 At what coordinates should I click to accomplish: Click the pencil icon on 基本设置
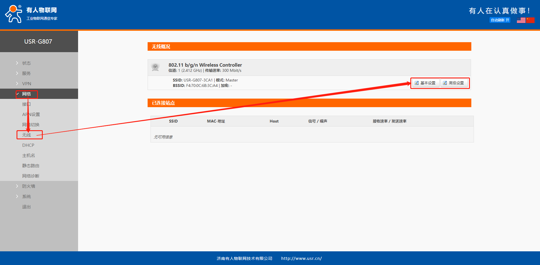(417, 83)
